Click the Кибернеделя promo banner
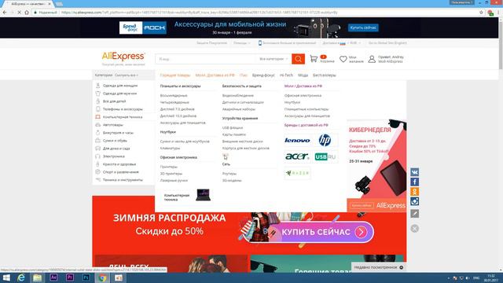The height and width of the screenshot is (283, 503). 376,166
